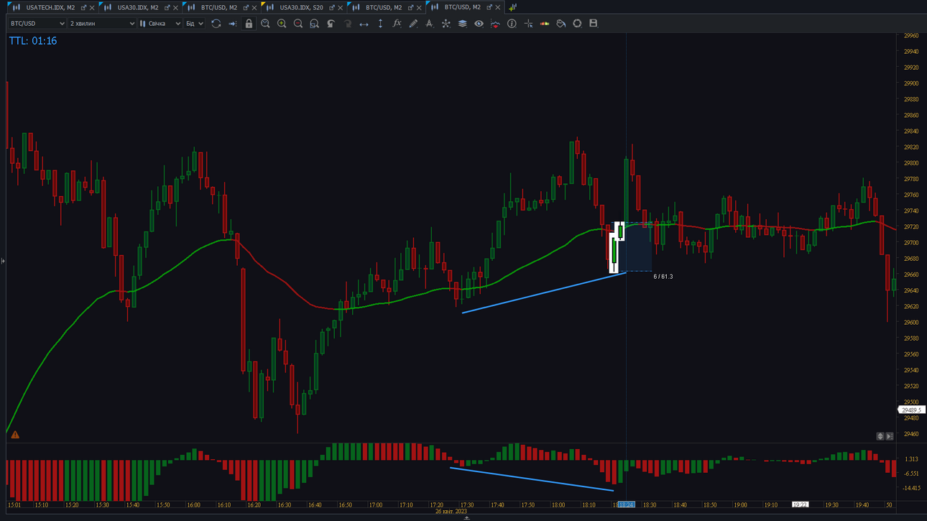927x521 pixels.
Task: Click the circular settings ring icon
Action: coord(577,24)
